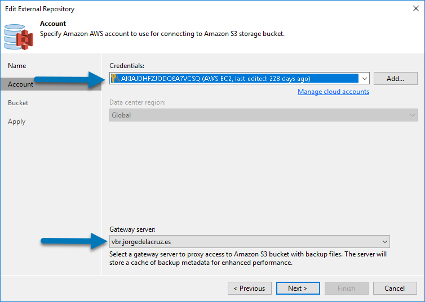Cancel the Edit External Repository wizard
The image size is (425, 302).
coord(395,288)
